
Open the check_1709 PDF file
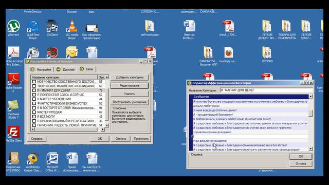click(x=228, y=26)
